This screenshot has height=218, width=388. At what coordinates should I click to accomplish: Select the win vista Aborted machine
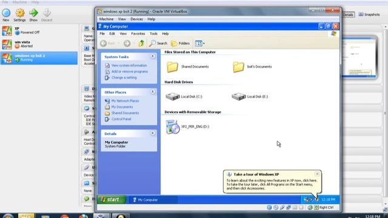click(x=39, y=44)
